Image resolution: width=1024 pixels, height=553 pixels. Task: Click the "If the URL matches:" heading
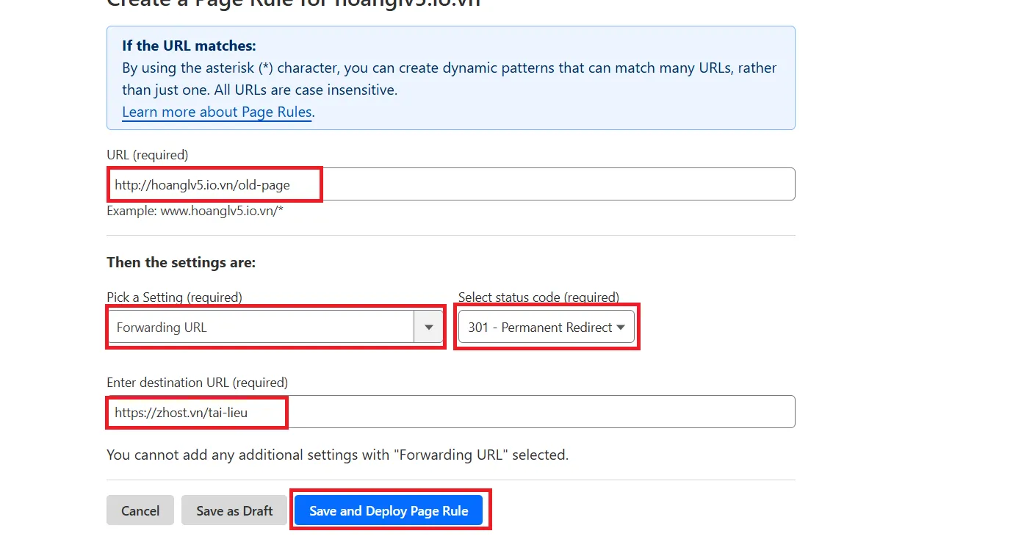[x=189, y=46]
